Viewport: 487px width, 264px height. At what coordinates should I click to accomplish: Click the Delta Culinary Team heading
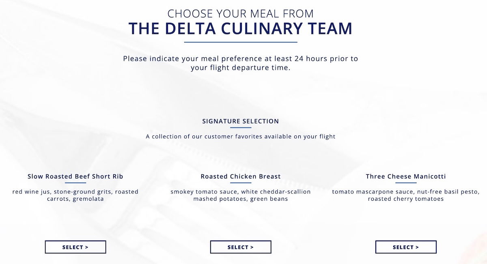pos(241,29)
